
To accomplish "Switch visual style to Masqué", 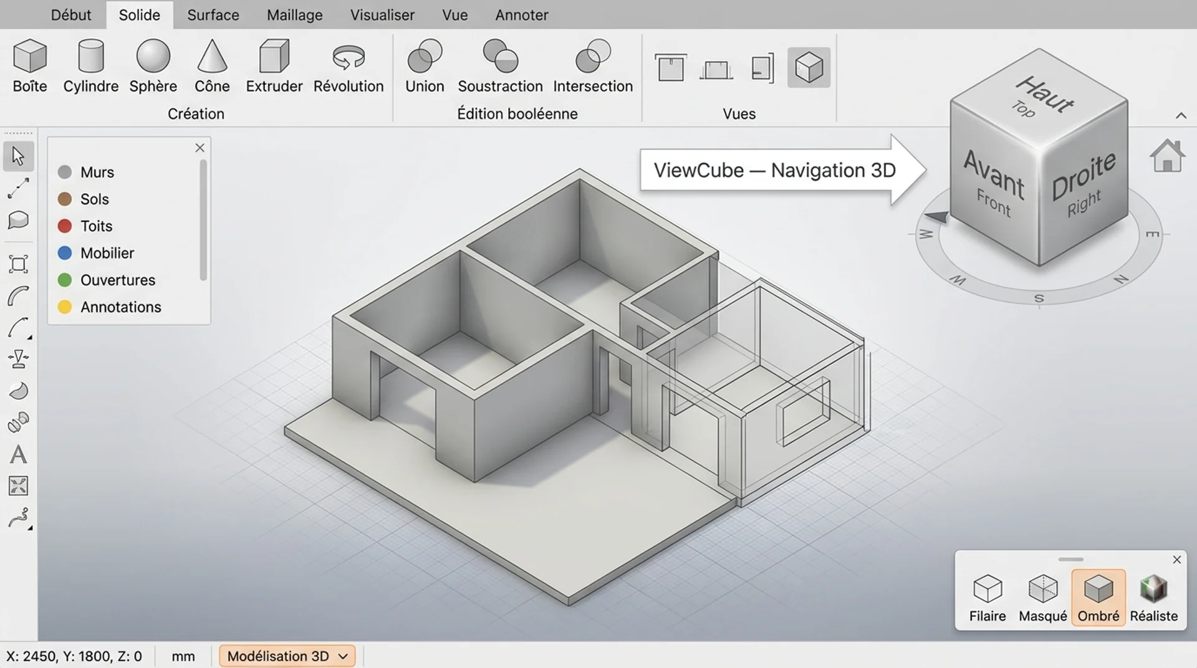I will 1043,598.
